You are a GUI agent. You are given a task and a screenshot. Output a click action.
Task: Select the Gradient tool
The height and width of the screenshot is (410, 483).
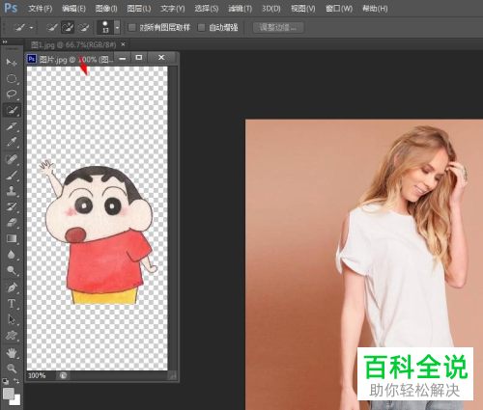click(x=12, y=238)
